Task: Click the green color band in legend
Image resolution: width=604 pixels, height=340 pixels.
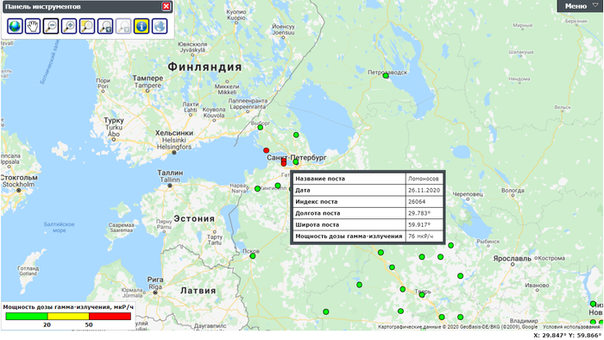Action: tap(27, 316)
